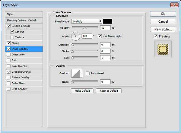The image size is (181, 133).
Task: Expand the Contour picker arrow
Action: tap(81, 73)
